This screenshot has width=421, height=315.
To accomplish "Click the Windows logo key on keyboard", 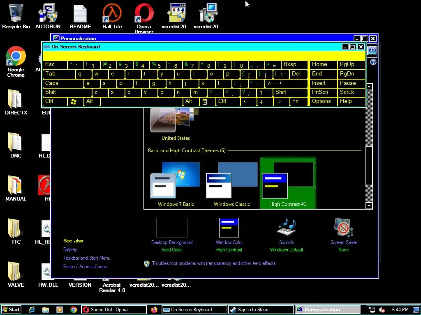I will pyautogui.click(x=75, y=102).
